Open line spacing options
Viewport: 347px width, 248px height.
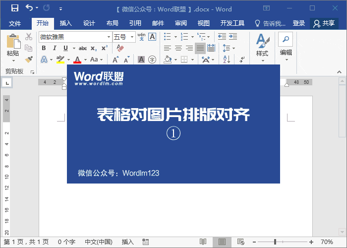pos(229,48)
